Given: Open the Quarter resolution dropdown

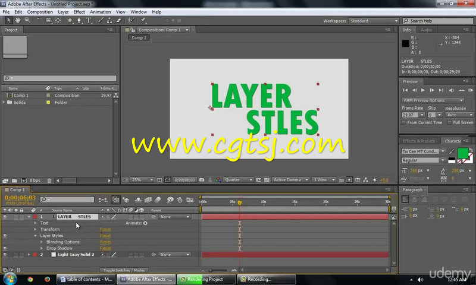Looking at the screenshot, I should (x=239, y=179).
